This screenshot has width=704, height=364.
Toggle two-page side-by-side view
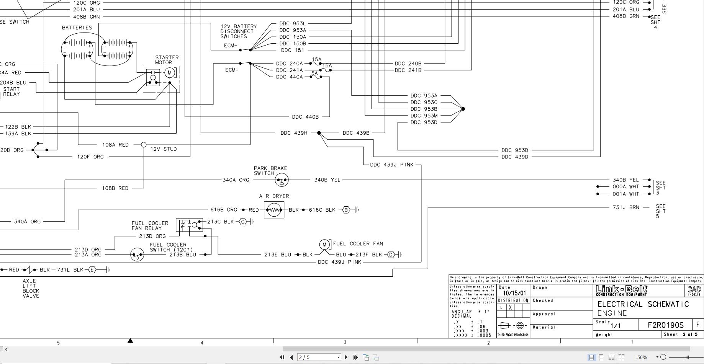click(x=611, y=357)
